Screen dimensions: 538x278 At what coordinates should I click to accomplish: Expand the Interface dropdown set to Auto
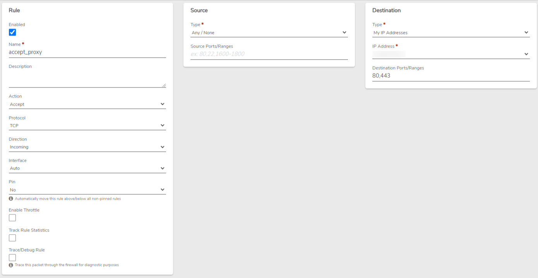point(87,168)
